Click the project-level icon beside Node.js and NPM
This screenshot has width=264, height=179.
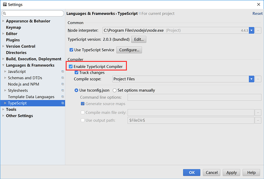coord(62,84)
